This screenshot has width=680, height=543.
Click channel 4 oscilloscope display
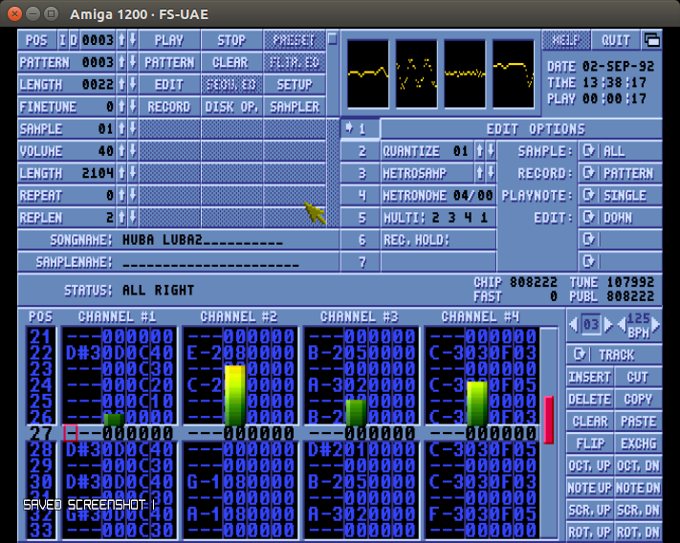pyautogui.click(x=514, y=74)
